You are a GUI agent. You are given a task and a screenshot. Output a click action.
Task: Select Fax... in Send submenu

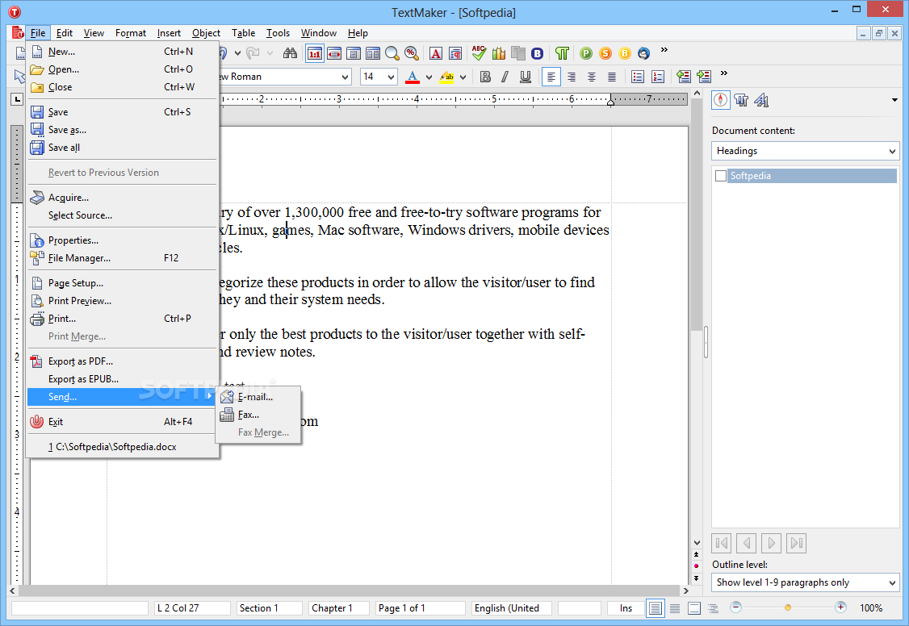coord(258,415)
